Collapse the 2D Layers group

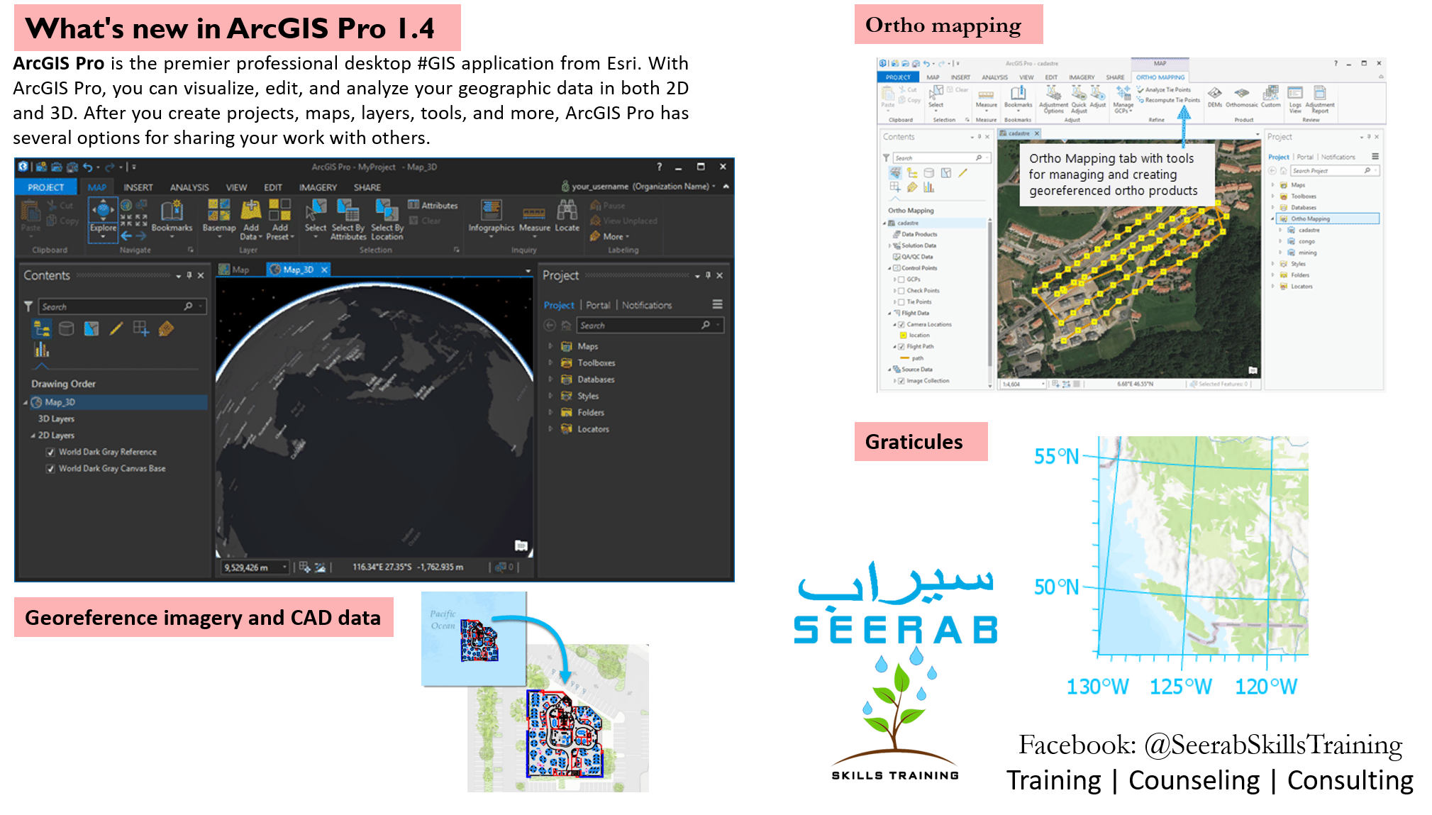click(x=33, y=436)
